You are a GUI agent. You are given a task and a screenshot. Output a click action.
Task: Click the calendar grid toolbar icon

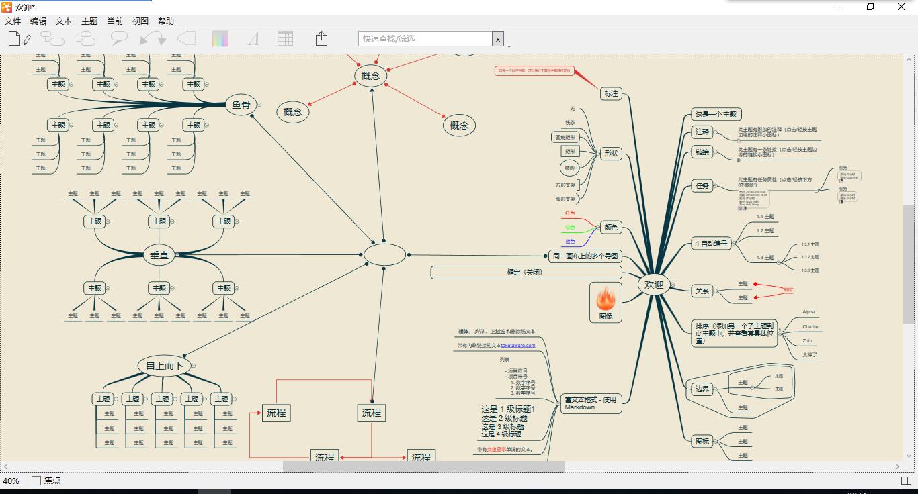pos(286,38)
